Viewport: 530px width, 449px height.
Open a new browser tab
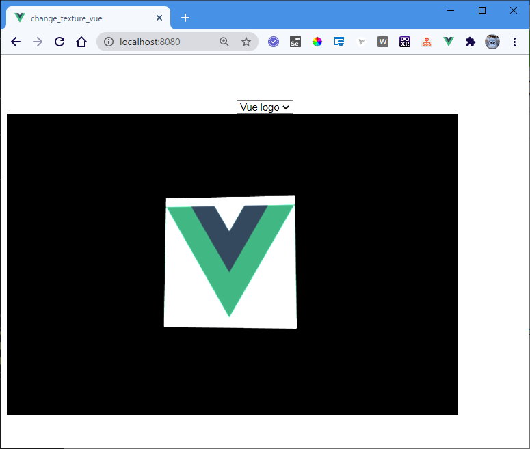click(185, 18)
